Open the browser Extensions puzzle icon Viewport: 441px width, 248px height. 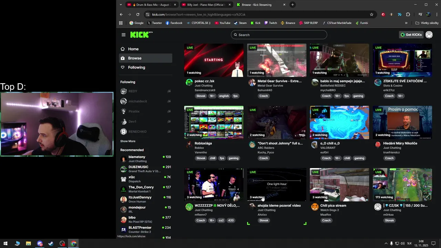408,14
